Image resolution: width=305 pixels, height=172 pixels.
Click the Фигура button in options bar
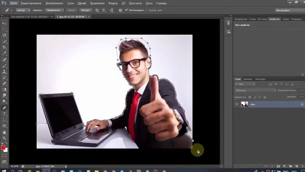click(x=86, y=10)
